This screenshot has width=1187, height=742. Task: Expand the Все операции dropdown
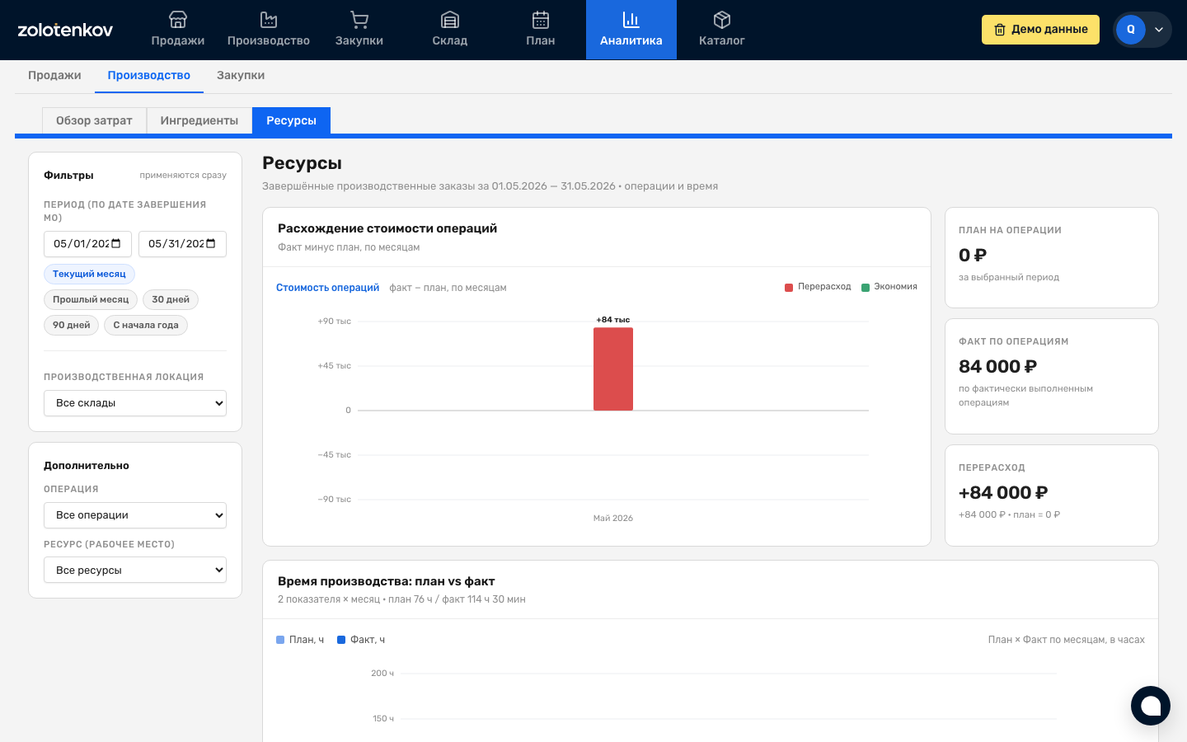pyautogui.click(x=135, y=515)
